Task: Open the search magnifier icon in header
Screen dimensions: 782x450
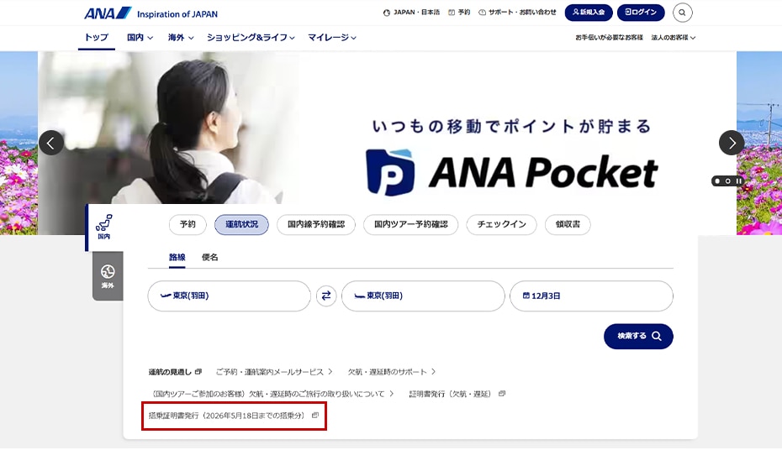Action: pyautogui.click(x=682, y=13)
